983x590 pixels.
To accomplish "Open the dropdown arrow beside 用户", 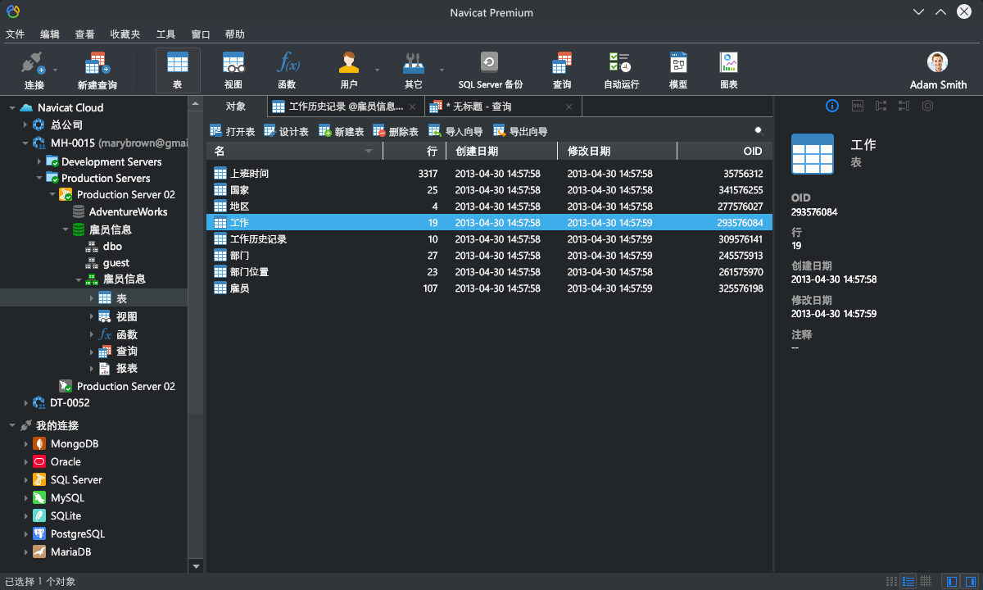I will coord(377,70).
